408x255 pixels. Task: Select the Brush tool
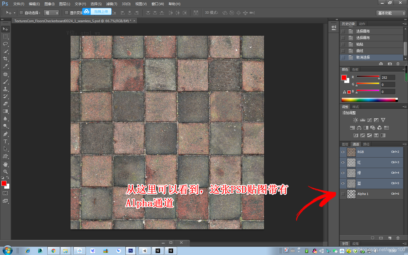click(x=5, y=82)
